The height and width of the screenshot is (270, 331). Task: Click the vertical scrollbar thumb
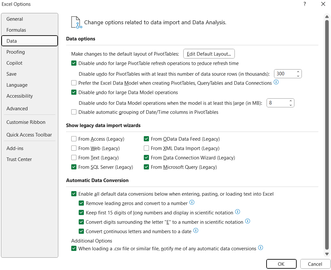tap(327, 135)
